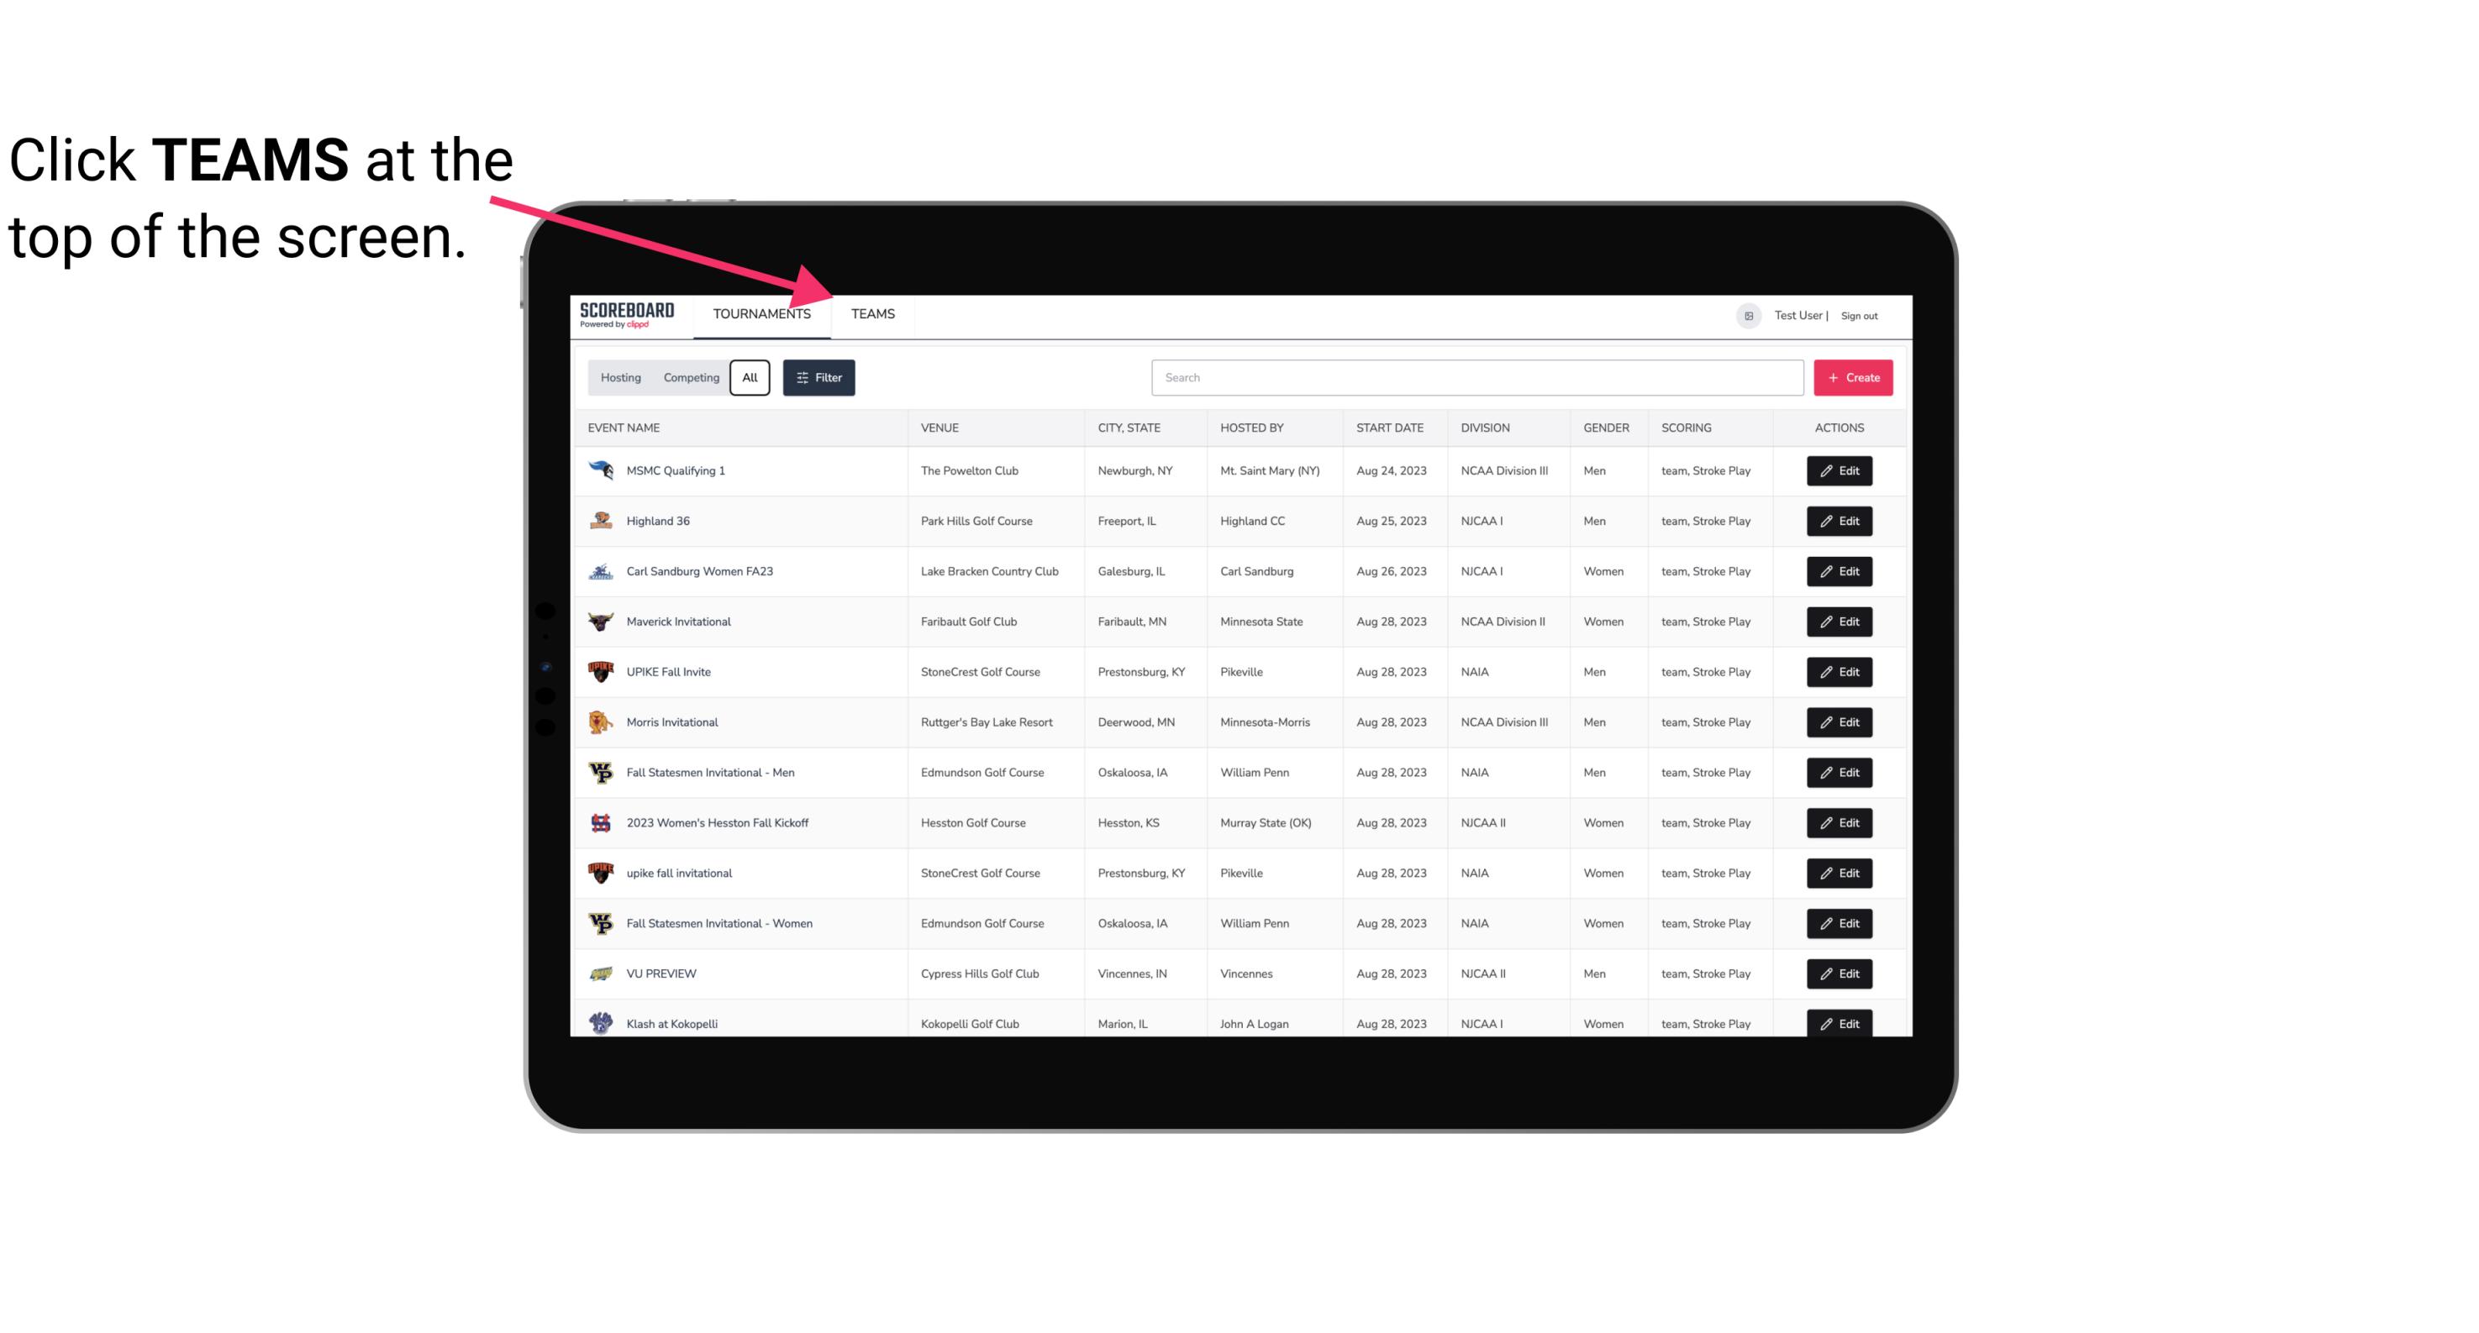Viewport: 2479px width, 1333px height.
Task: Click the + Create button
Action: 1854,376
